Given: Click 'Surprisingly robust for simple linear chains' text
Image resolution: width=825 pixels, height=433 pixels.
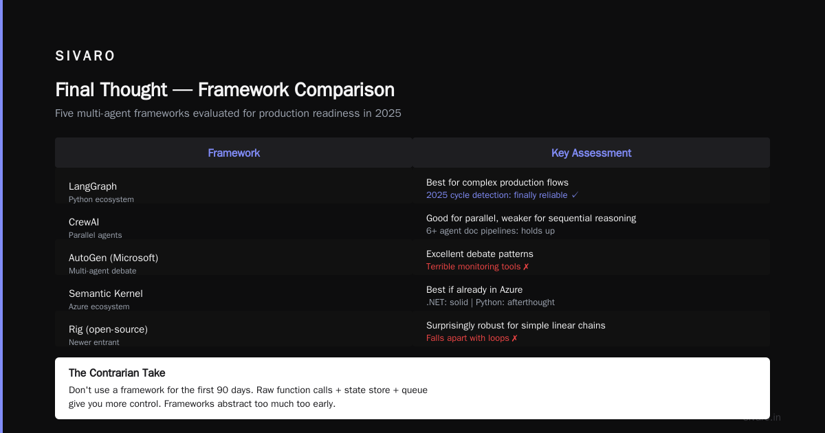Looking at the screenshot, I should point(516,326).
